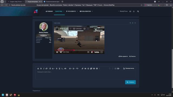Toggle strikethrough formatting
Screen dimensions: 173x97
(56, 68)
